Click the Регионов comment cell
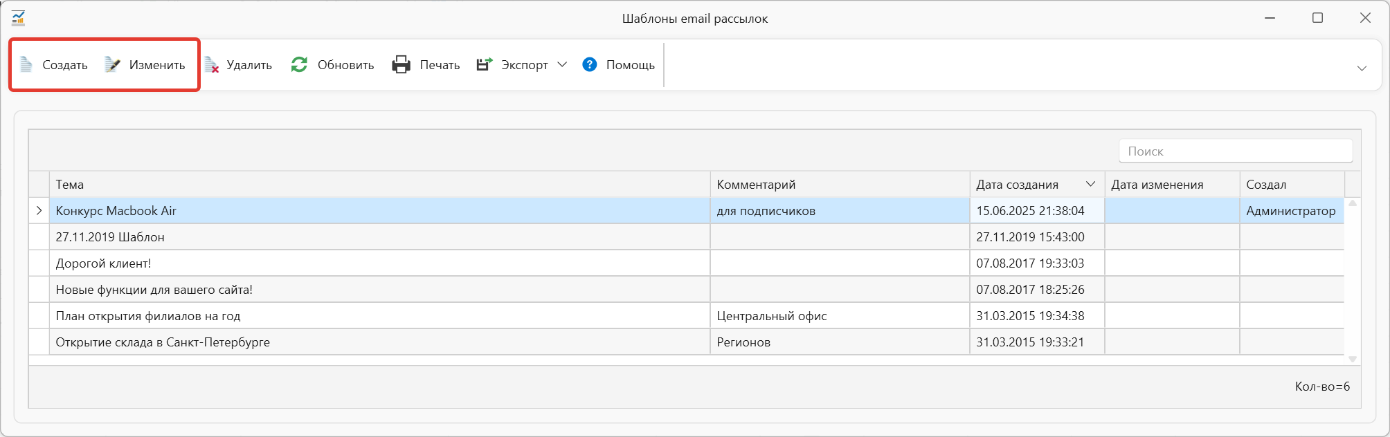This screenshot has width=1390, height=437. [x=840, y=342]
